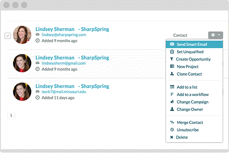Click the branch icon by Add to a workflow
Image resolution: width=229 pixels, height=153 pixels.
(x=172, y=94)
